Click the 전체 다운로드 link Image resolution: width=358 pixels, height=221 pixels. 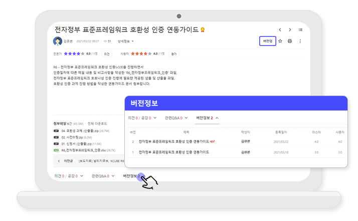click(x=99, y=123)
